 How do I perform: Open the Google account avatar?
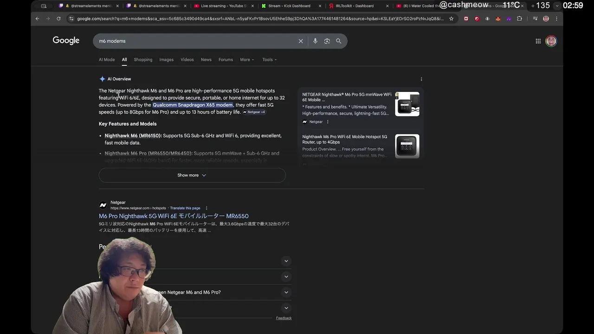[x=551, y=41]
